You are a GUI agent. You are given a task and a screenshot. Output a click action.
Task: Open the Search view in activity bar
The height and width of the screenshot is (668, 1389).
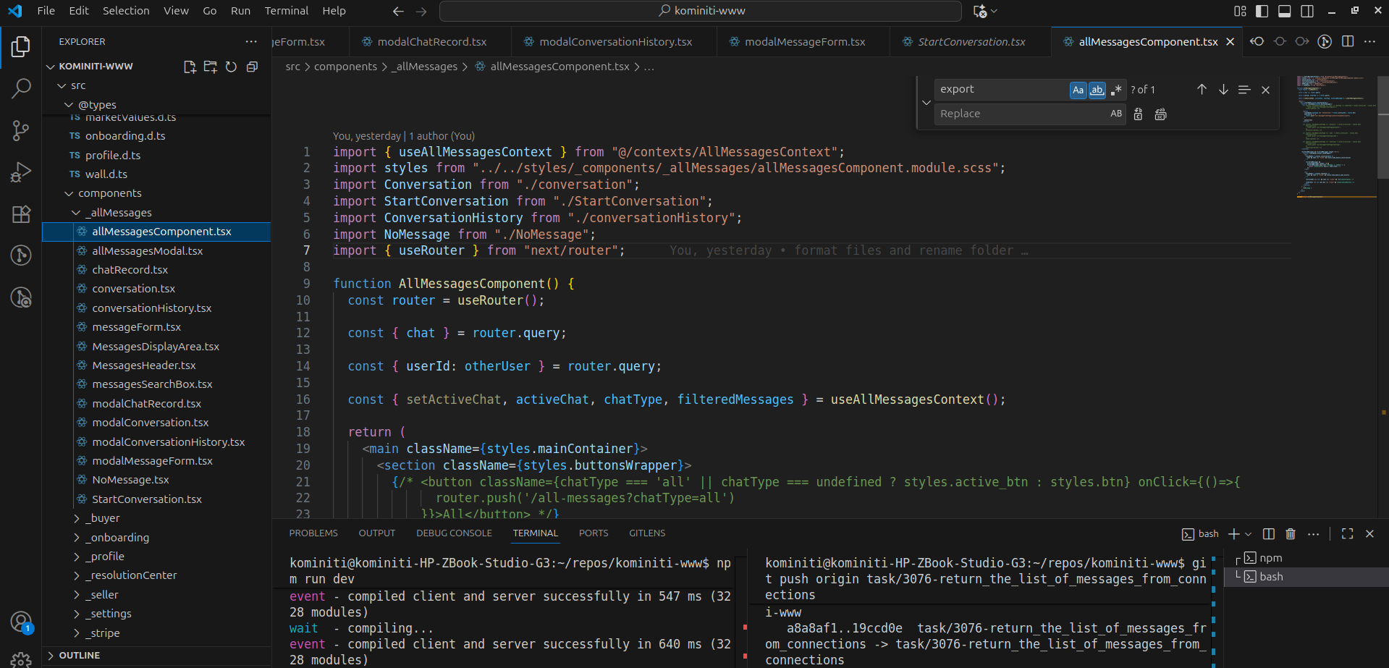pos(21,89)
